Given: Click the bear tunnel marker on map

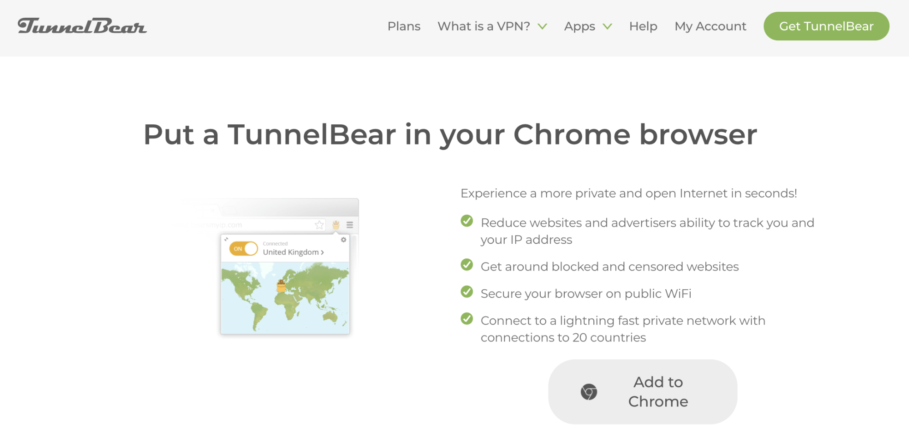Looking at the screenshot, I should (x=281, y=286).
